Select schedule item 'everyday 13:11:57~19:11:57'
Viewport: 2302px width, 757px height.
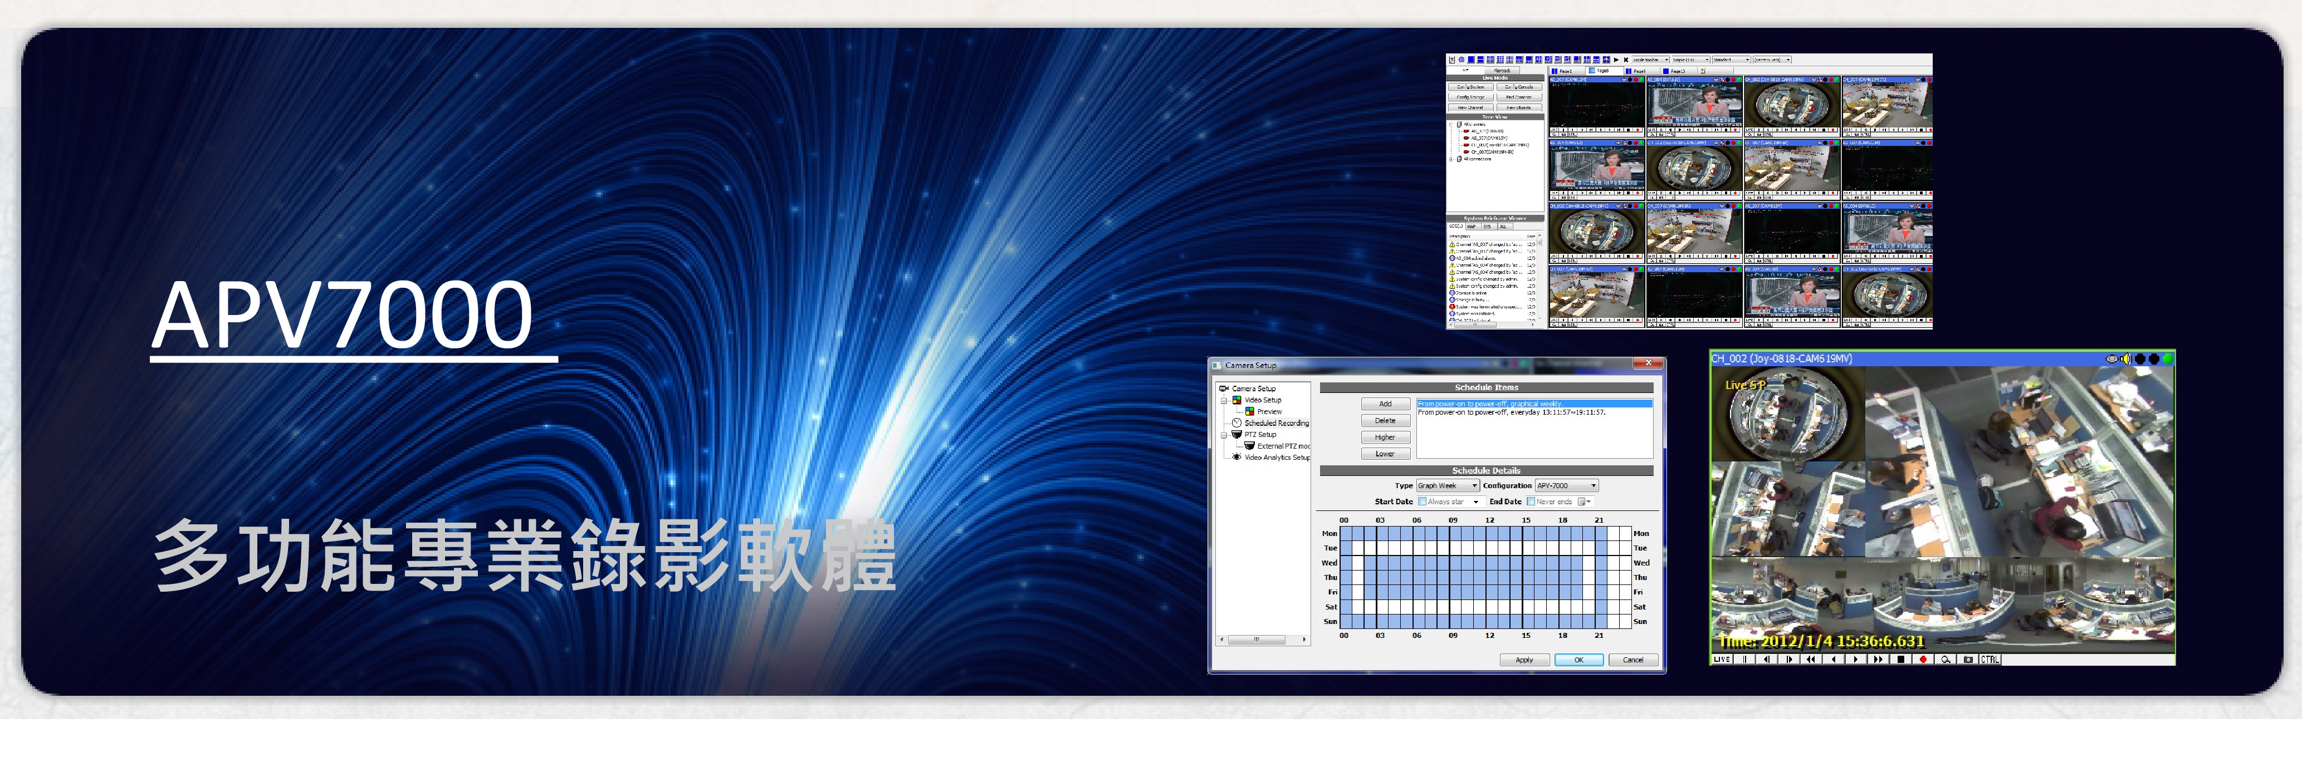[x=1534, y=412]
